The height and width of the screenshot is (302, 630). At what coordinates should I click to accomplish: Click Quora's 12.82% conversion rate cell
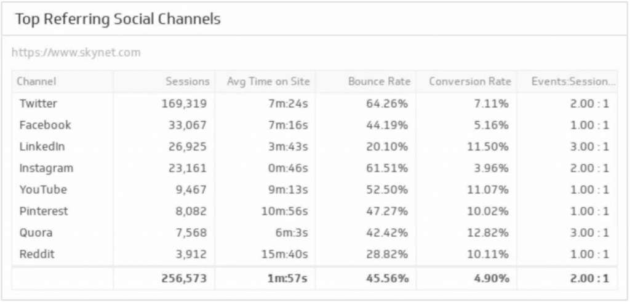[488, 233]
